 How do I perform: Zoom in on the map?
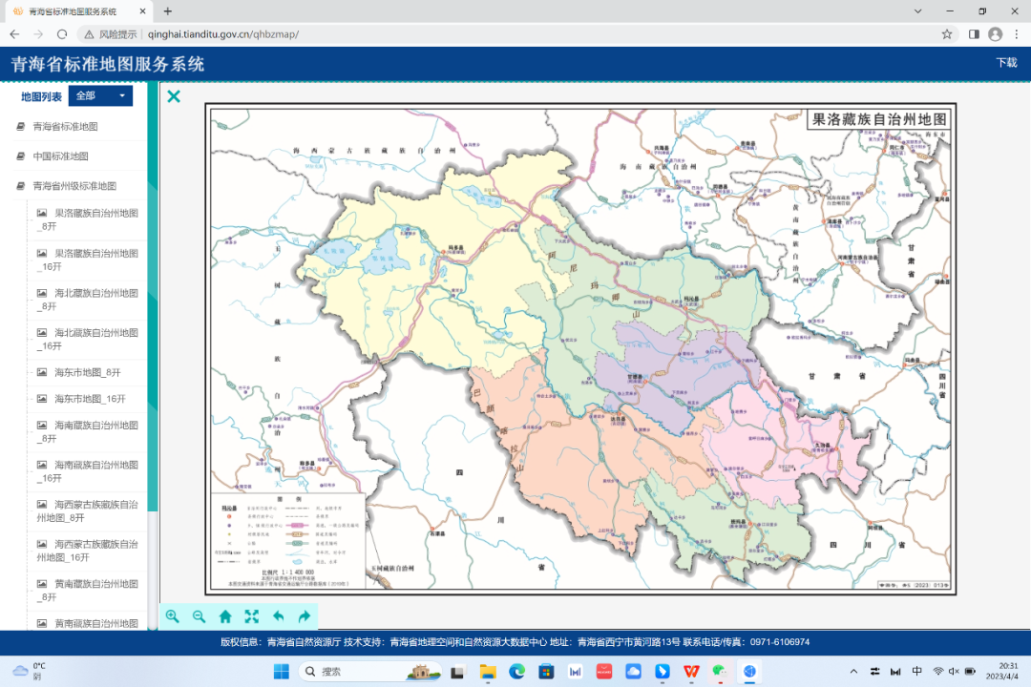(x=172, y=616)
